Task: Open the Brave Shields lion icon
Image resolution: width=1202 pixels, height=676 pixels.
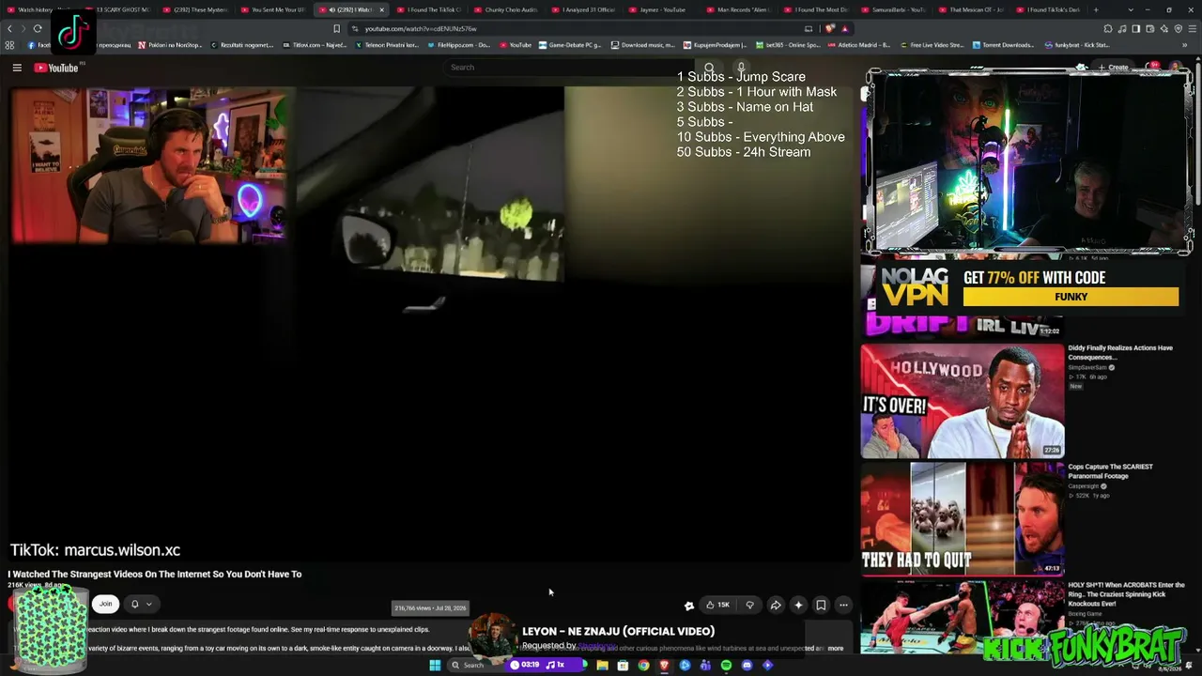Action: [x=830, y=28]
